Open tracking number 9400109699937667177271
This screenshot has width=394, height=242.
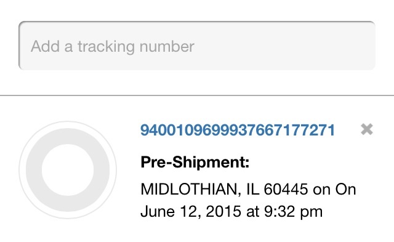click(x=238, y=130)
